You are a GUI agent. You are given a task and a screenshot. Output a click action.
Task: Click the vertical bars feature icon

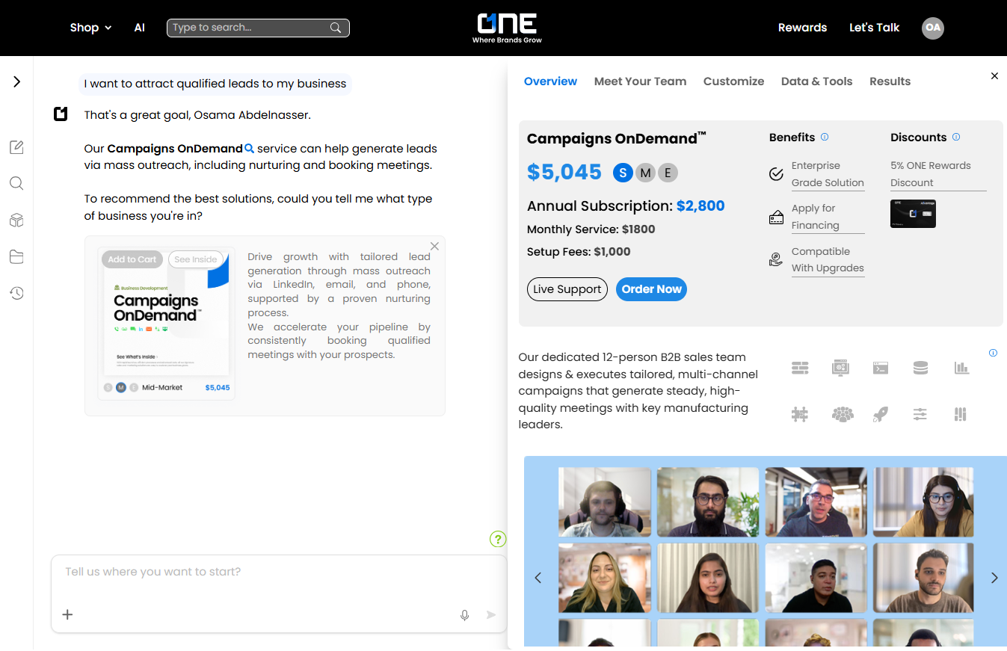tap(961, 414)
